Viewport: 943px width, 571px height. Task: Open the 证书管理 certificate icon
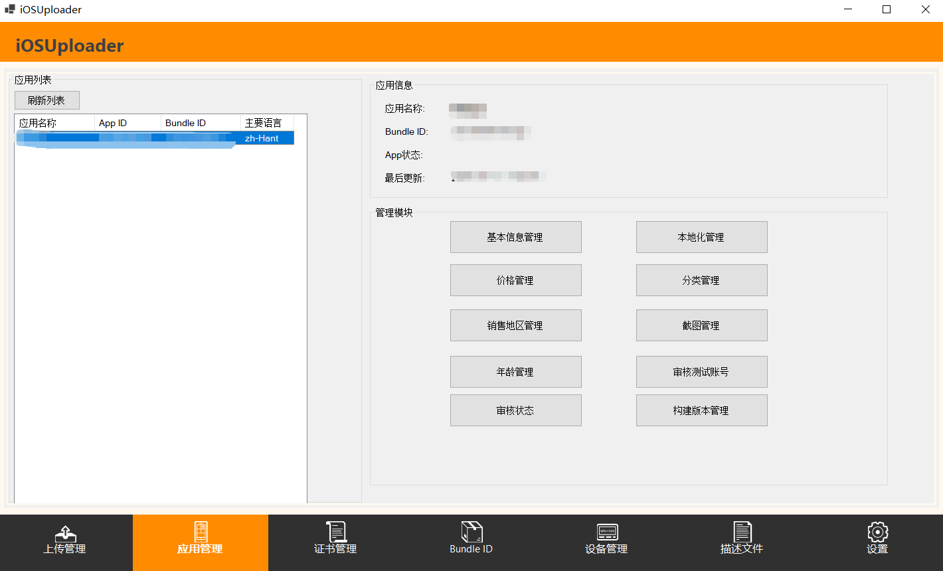(x=336, y=532)
